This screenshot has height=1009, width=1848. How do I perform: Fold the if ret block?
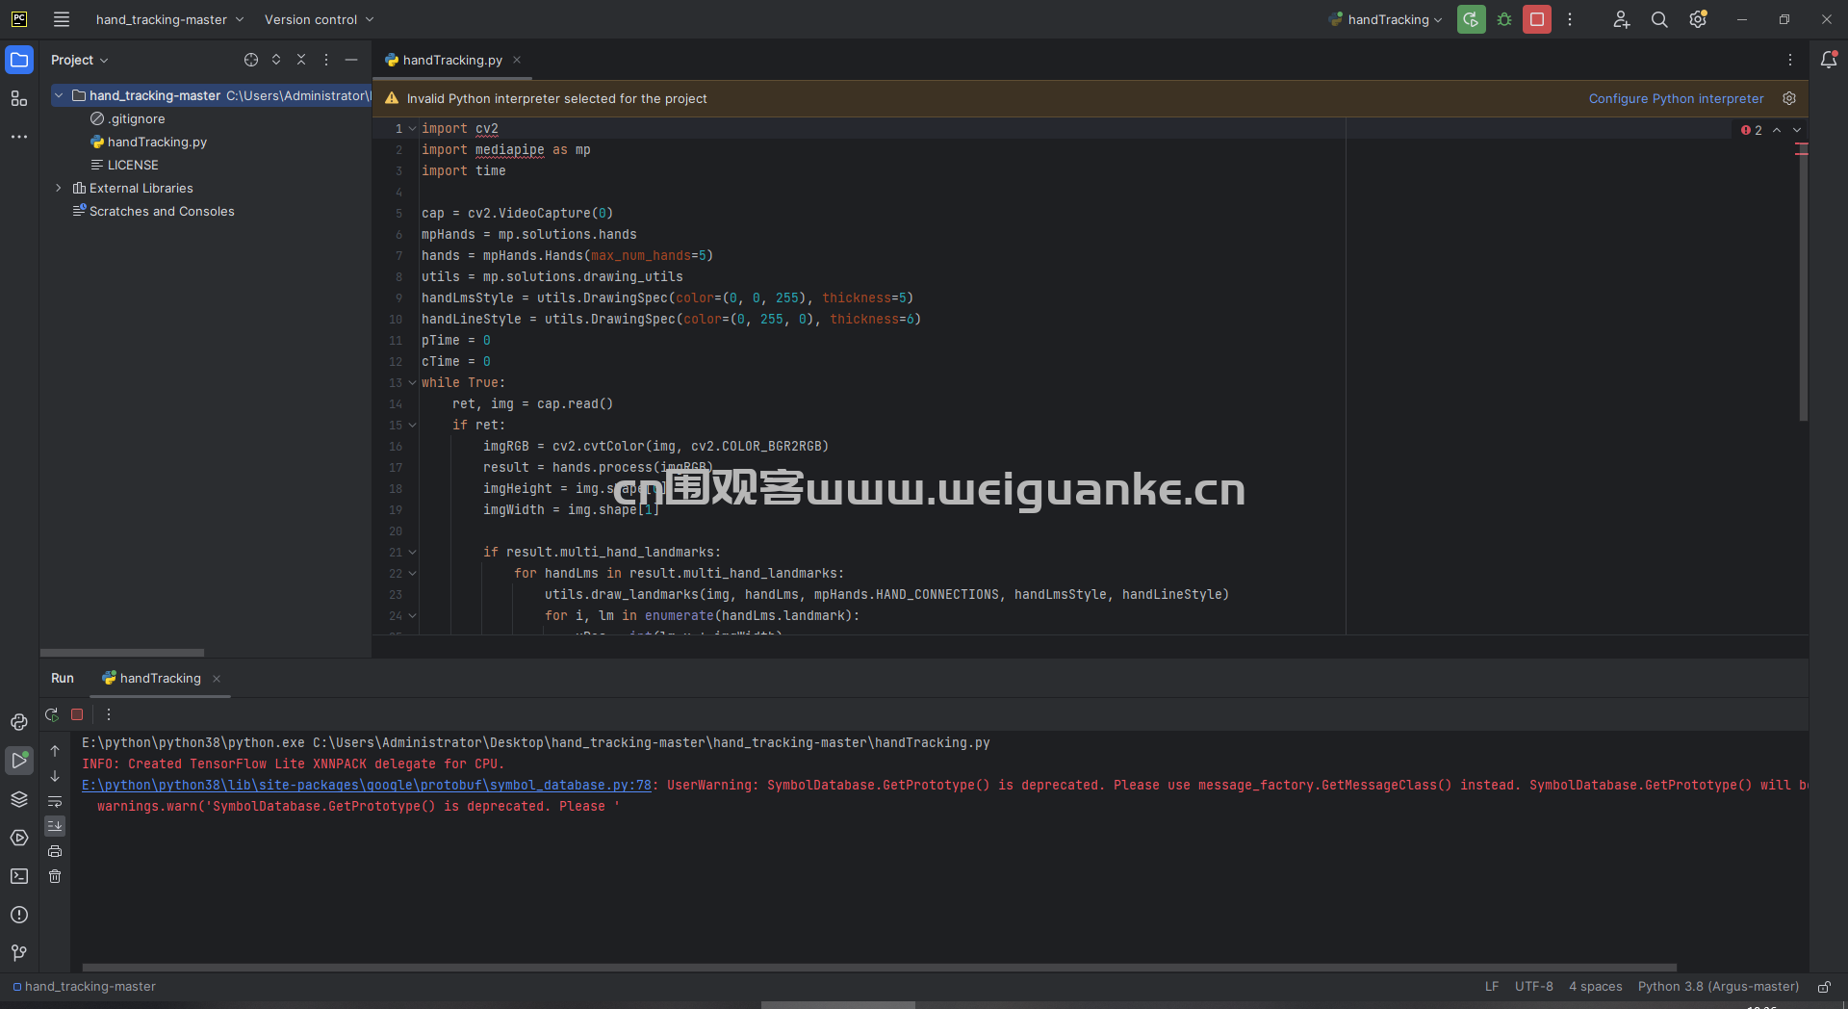tap(412, 425)
